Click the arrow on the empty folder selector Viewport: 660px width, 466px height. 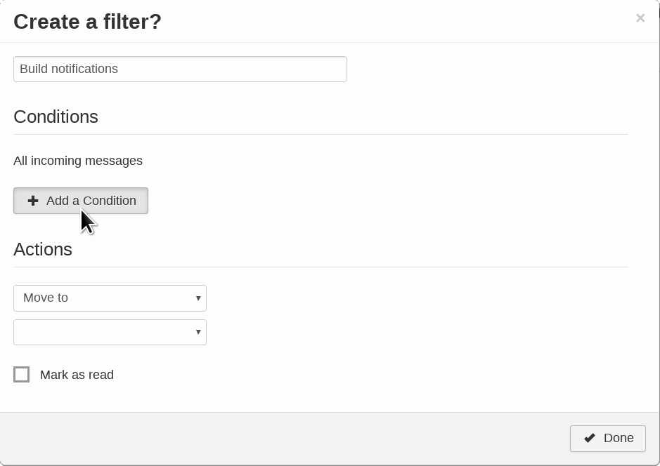tap(198, 332)
